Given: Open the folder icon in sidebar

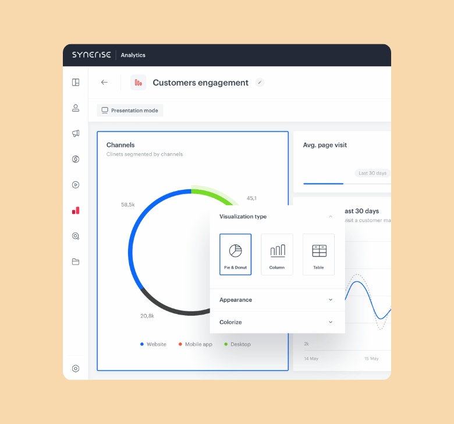Looking at the screenshot, I should [x=76, y=262].
